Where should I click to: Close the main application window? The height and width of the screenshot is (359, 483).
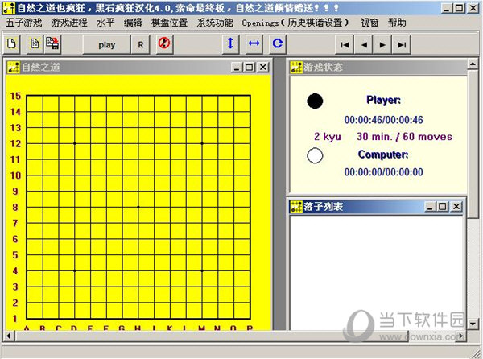(x=473, y=8)
